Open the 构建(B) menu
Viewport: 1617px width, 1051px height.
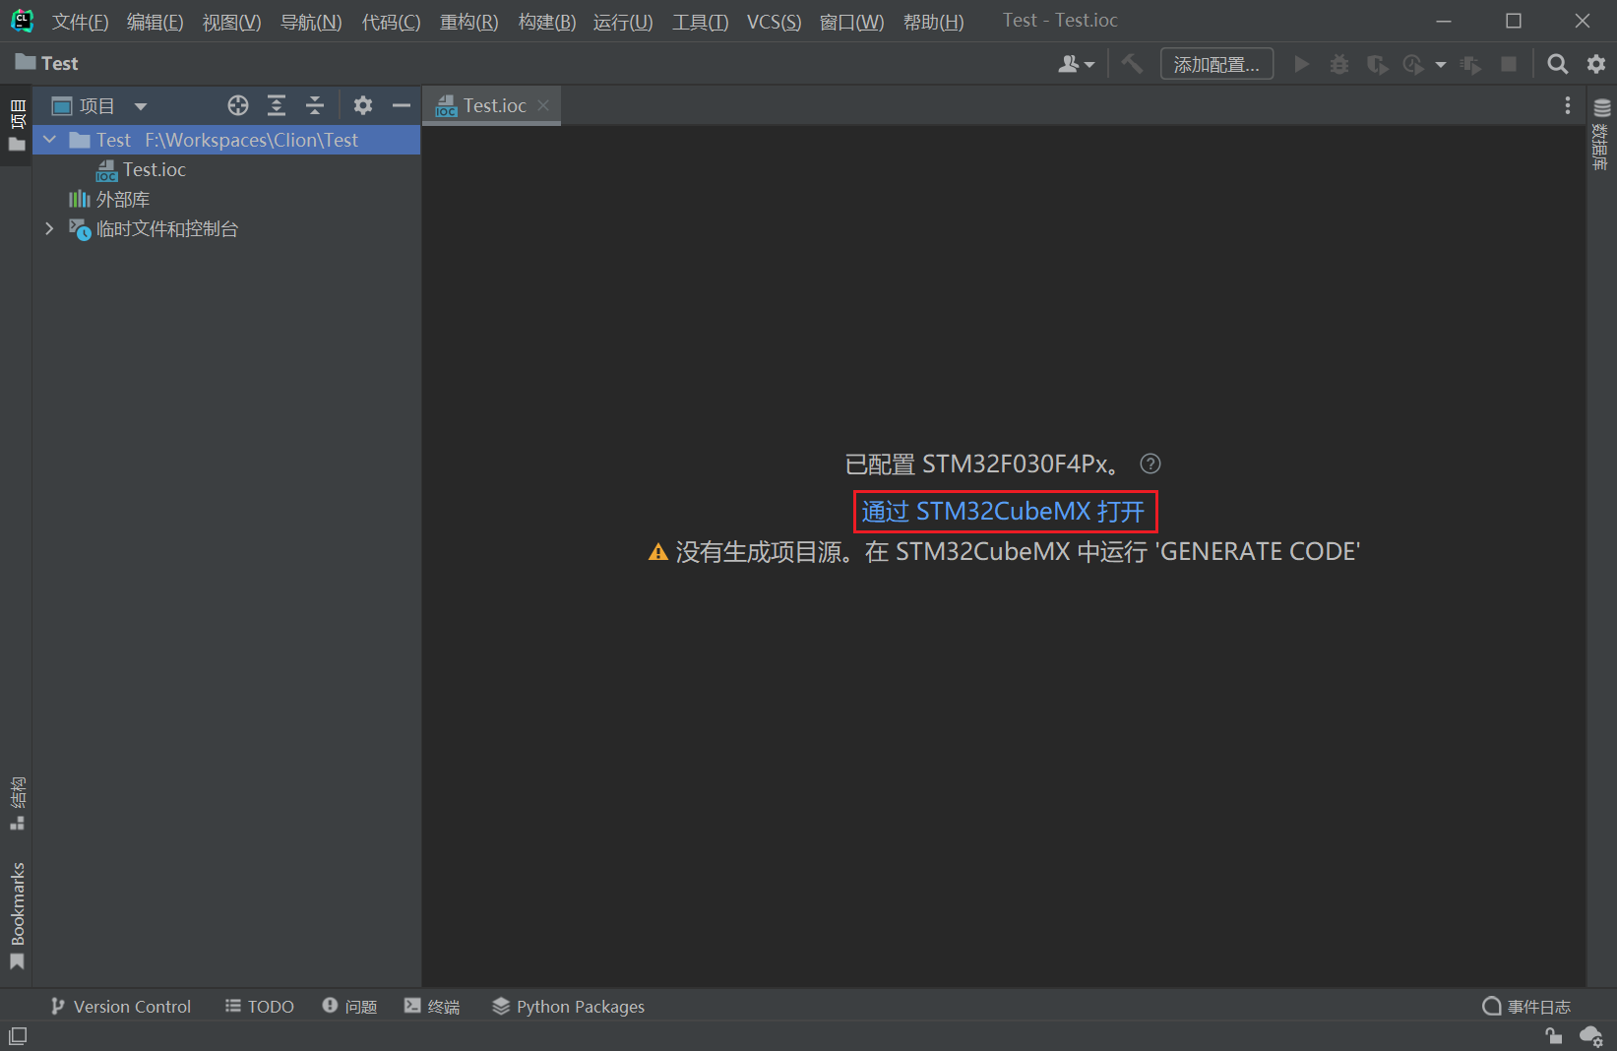pos(547,22)
